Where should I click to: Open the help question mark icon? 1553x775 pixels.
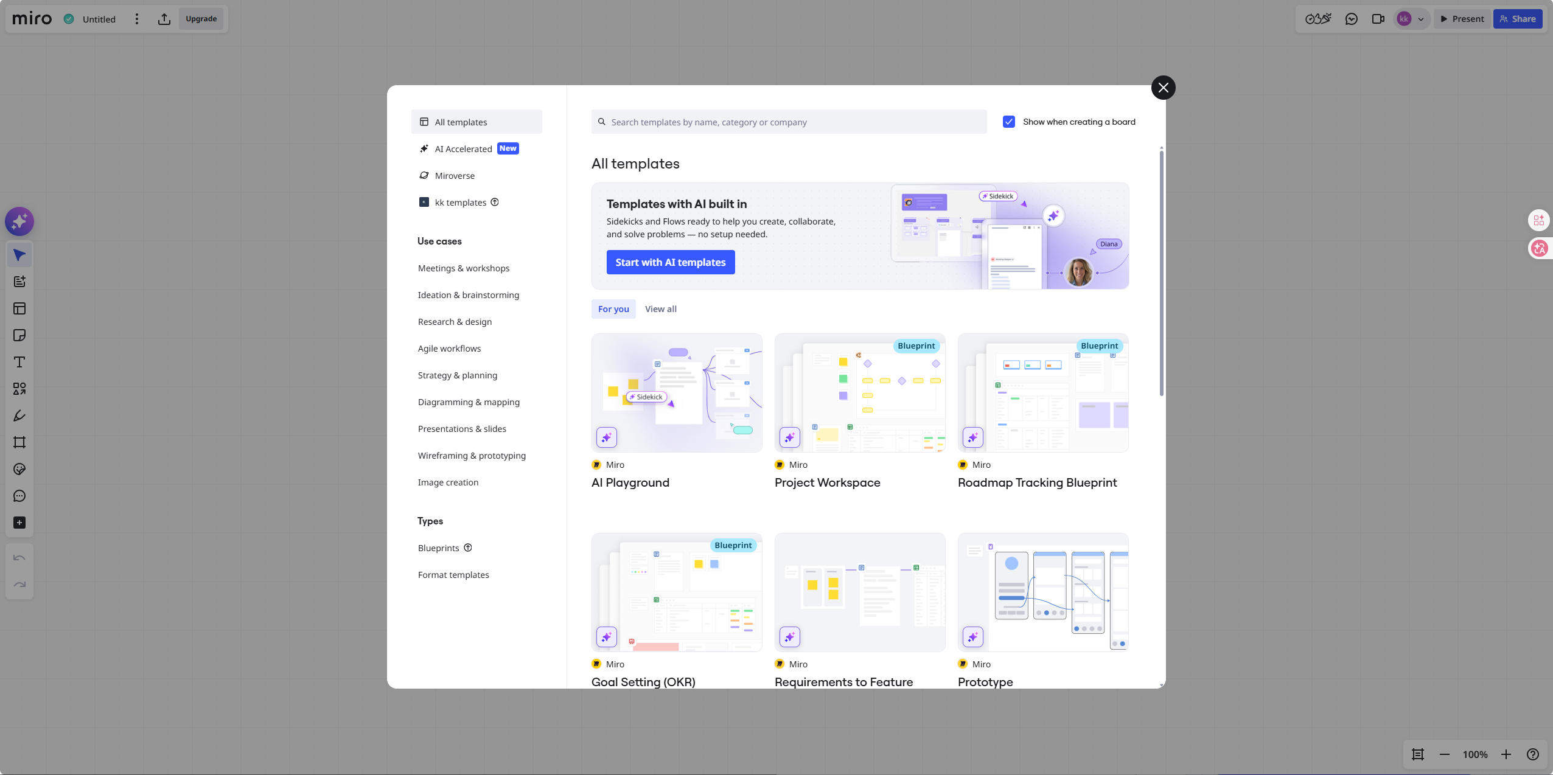click(x=1533, y=754)
